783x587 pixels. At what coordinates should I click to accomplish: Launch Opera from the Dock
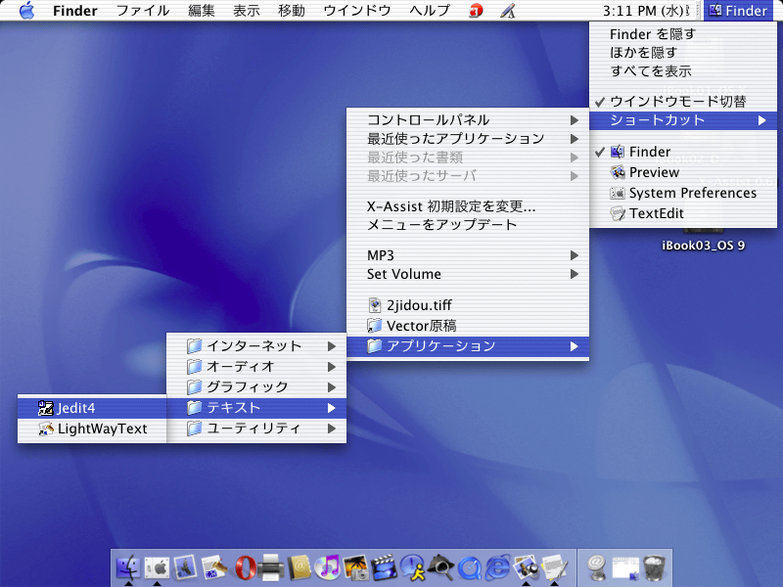[x=213, y=567]
